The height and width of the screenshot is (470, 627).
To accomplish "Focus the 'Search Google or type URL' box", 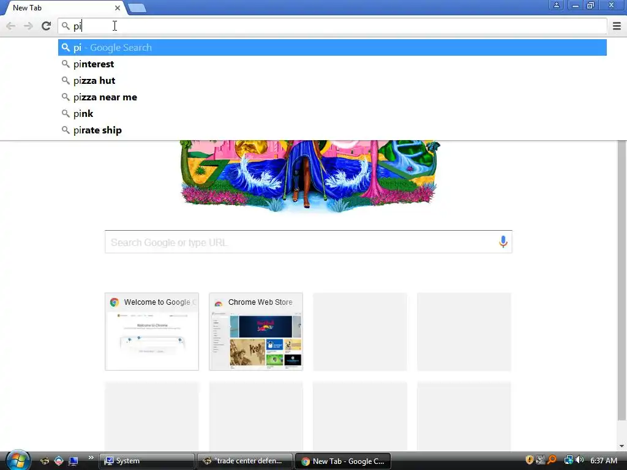I will (309, 242).
